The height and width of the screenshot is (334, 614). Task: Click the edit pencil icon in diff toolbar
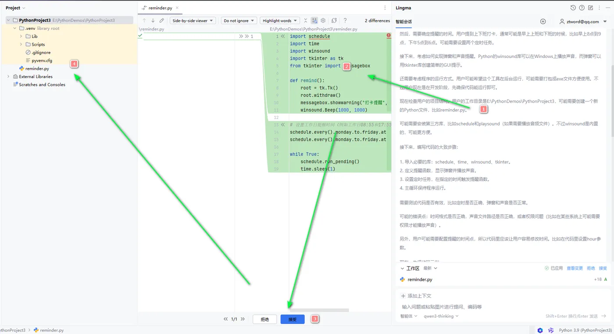162,21
